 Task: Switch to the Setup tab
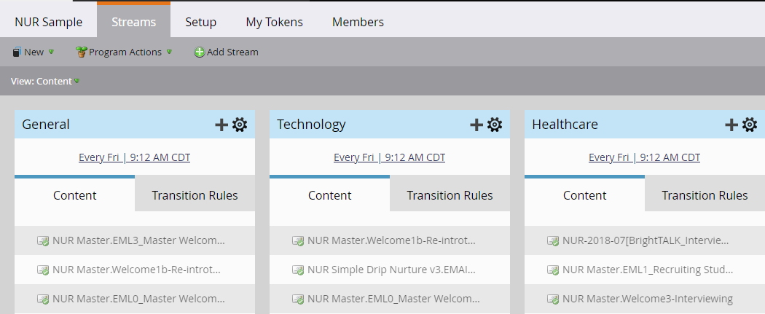click(x=200, y=23)
